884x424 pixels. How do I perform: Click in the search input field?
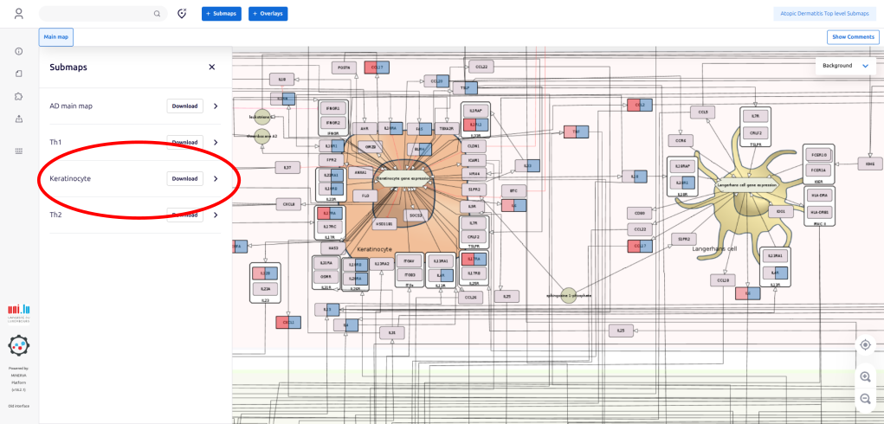(x=95, y=14)
